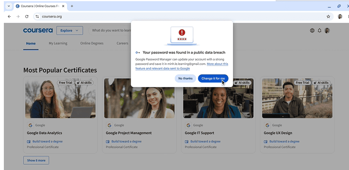The height and width of the screenshot is (170, 349).
Task: Click the 'Show 8 more' button
Action: [36, 160]
